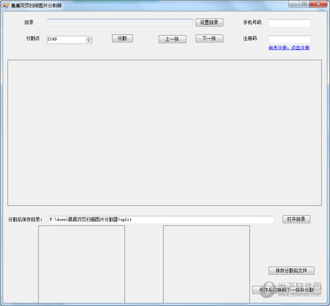This screenshot has width=330, height=306.
Task: Increase 分割点 value with the up arrow
Action: (x=89, y=37)
